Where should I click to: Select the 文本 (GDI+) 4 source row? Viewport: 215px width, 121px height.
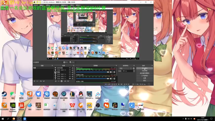point(64,74)
